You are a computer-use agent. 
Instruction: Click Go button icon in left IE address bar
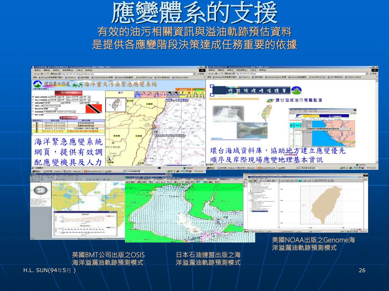(x=201, y=74)
